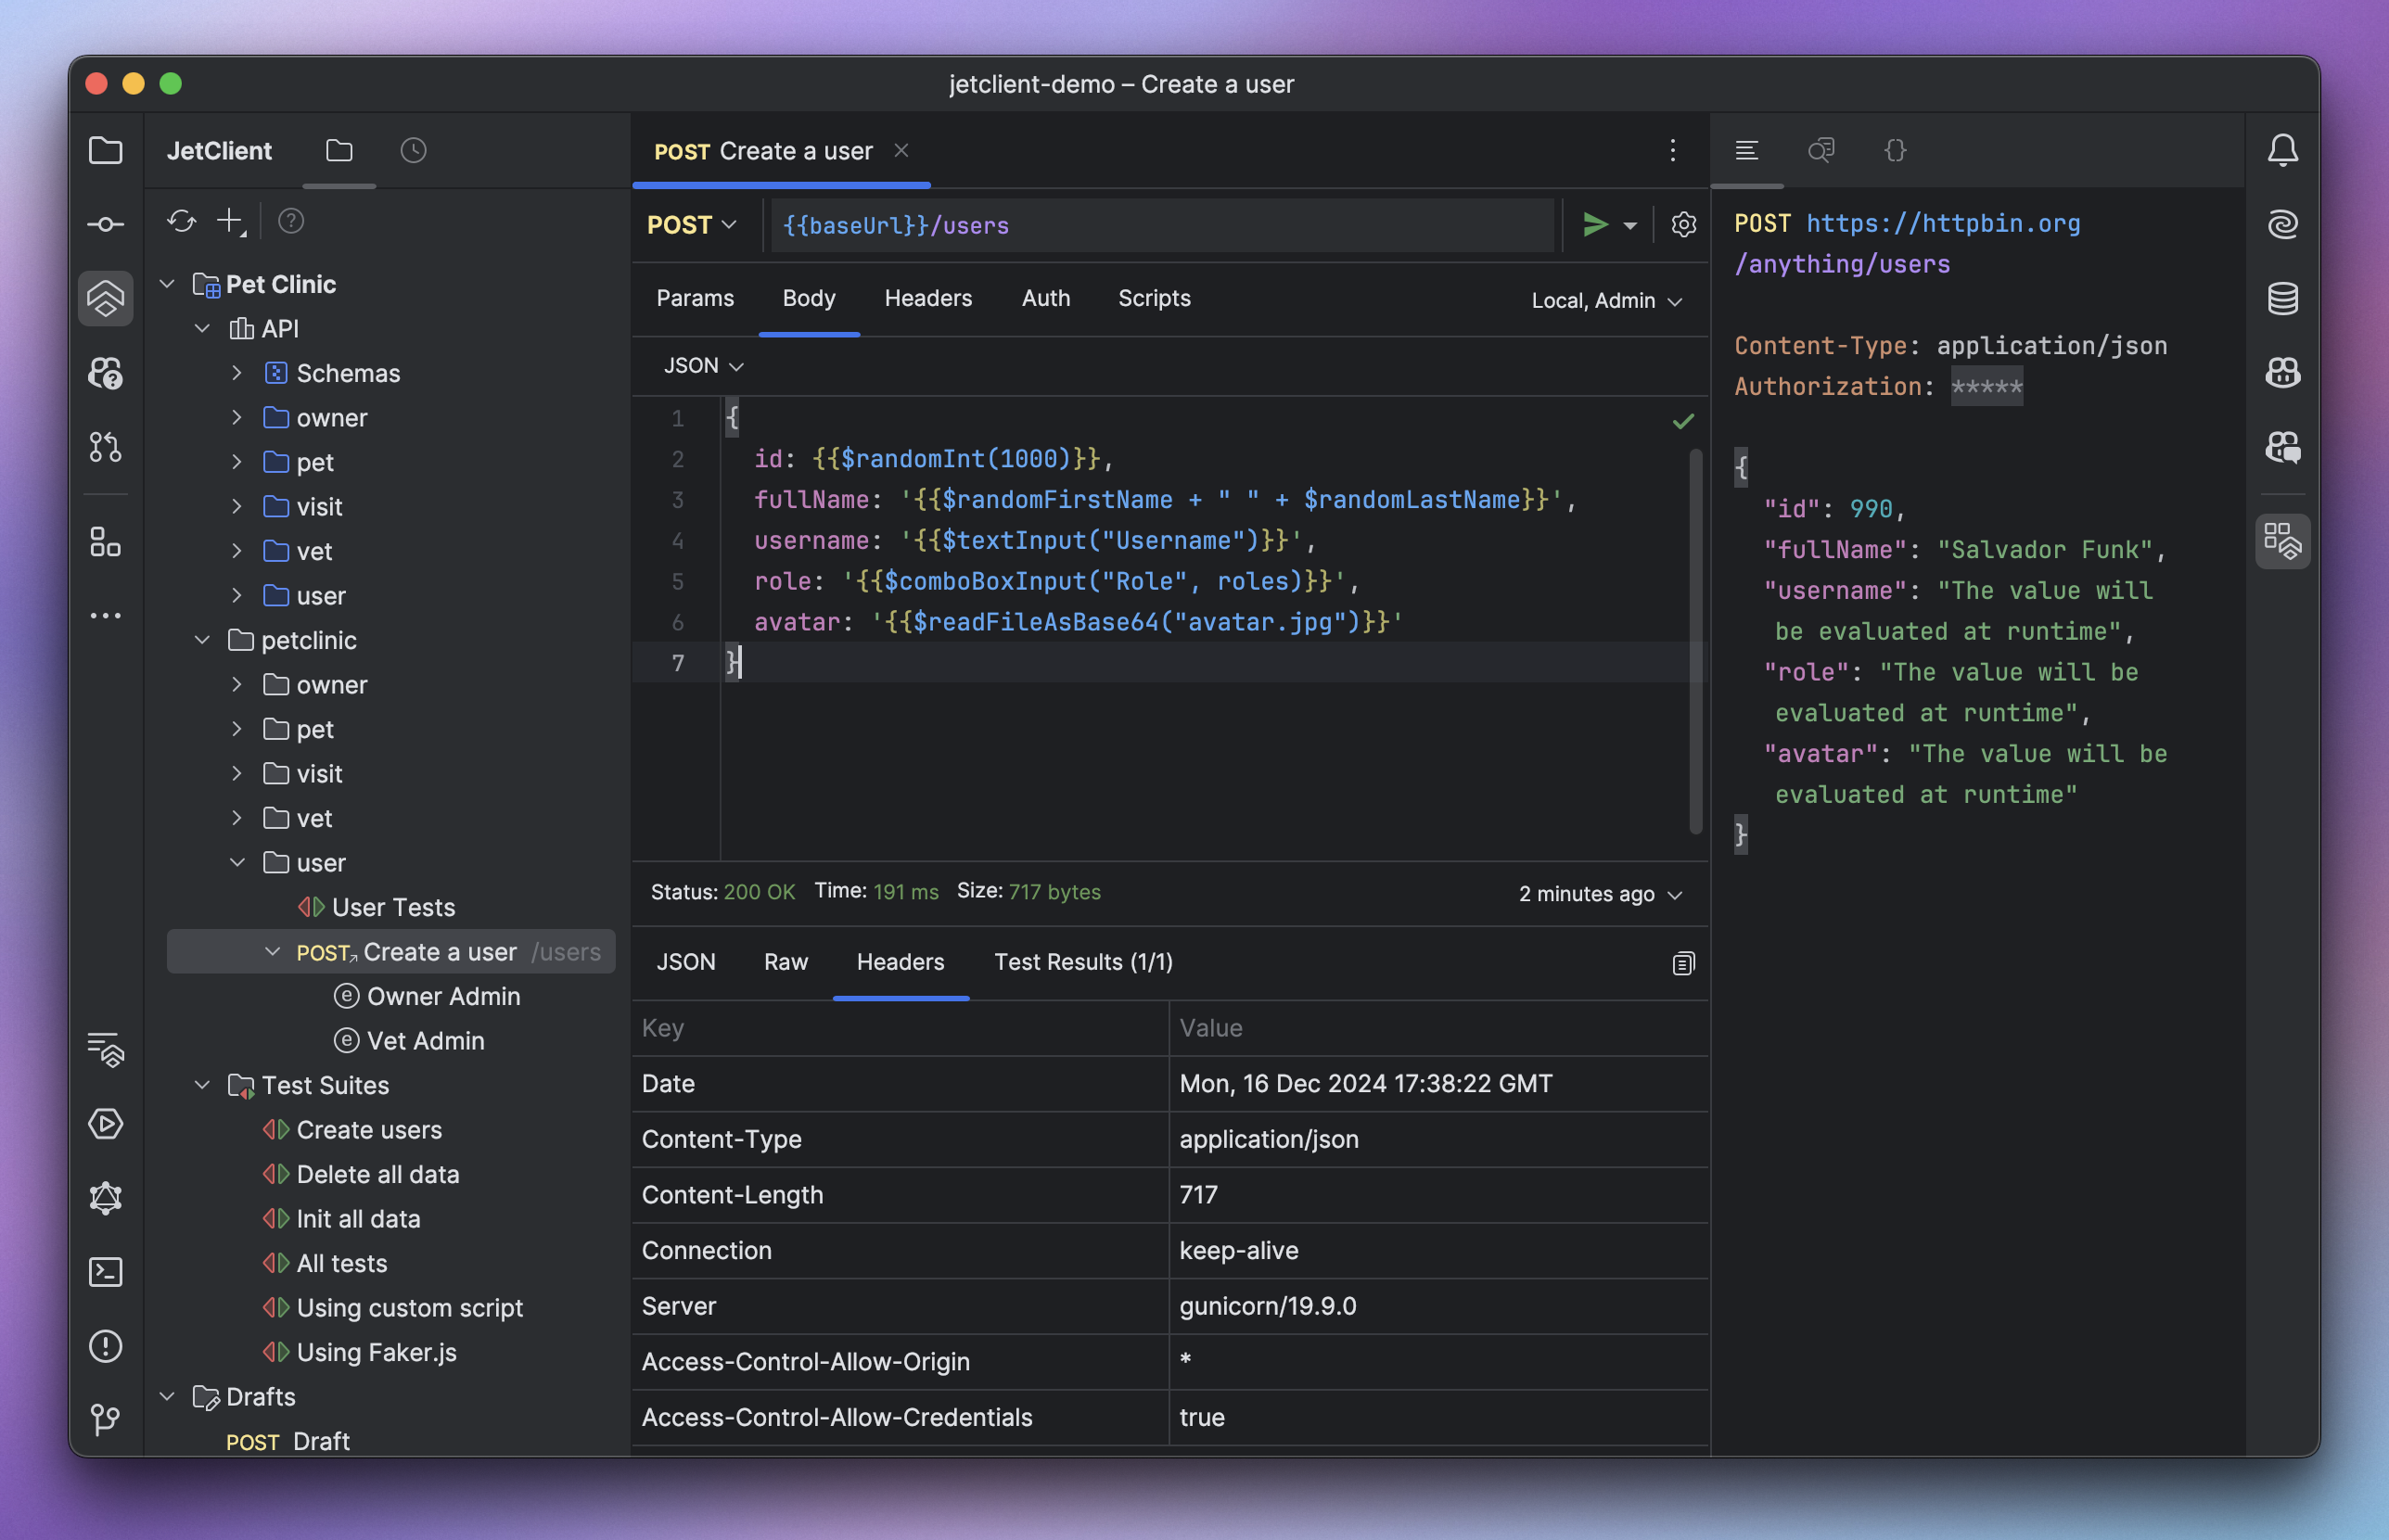Collapse the Test Suites folder
This screenshot has height=1540, width=2389.
(x=202, y=1085)
